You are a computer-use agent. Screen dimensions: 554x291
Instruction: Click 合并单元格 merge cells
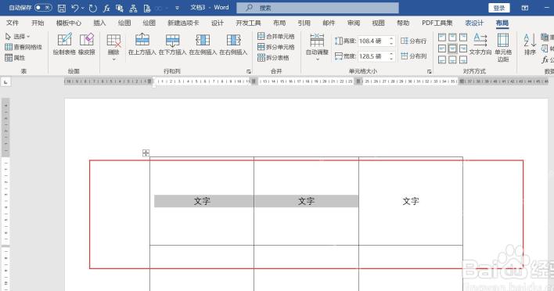[276, 36]
